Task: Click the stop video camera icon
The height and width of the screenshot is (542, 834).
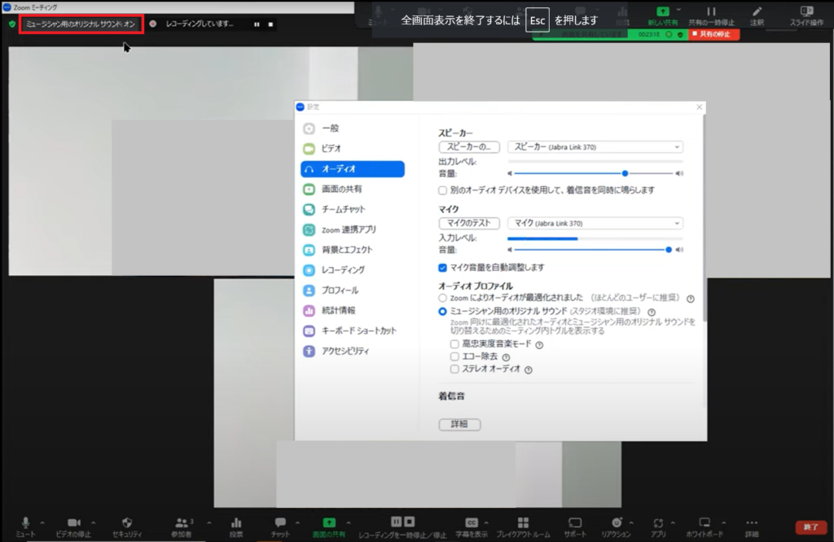Action: tap(73, 522)
